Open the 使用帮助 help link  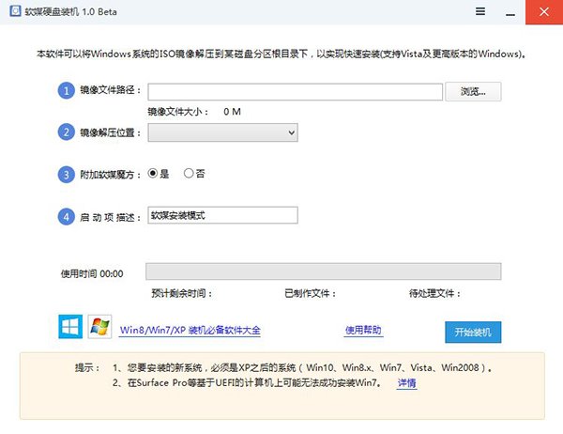tap(363, 330)
